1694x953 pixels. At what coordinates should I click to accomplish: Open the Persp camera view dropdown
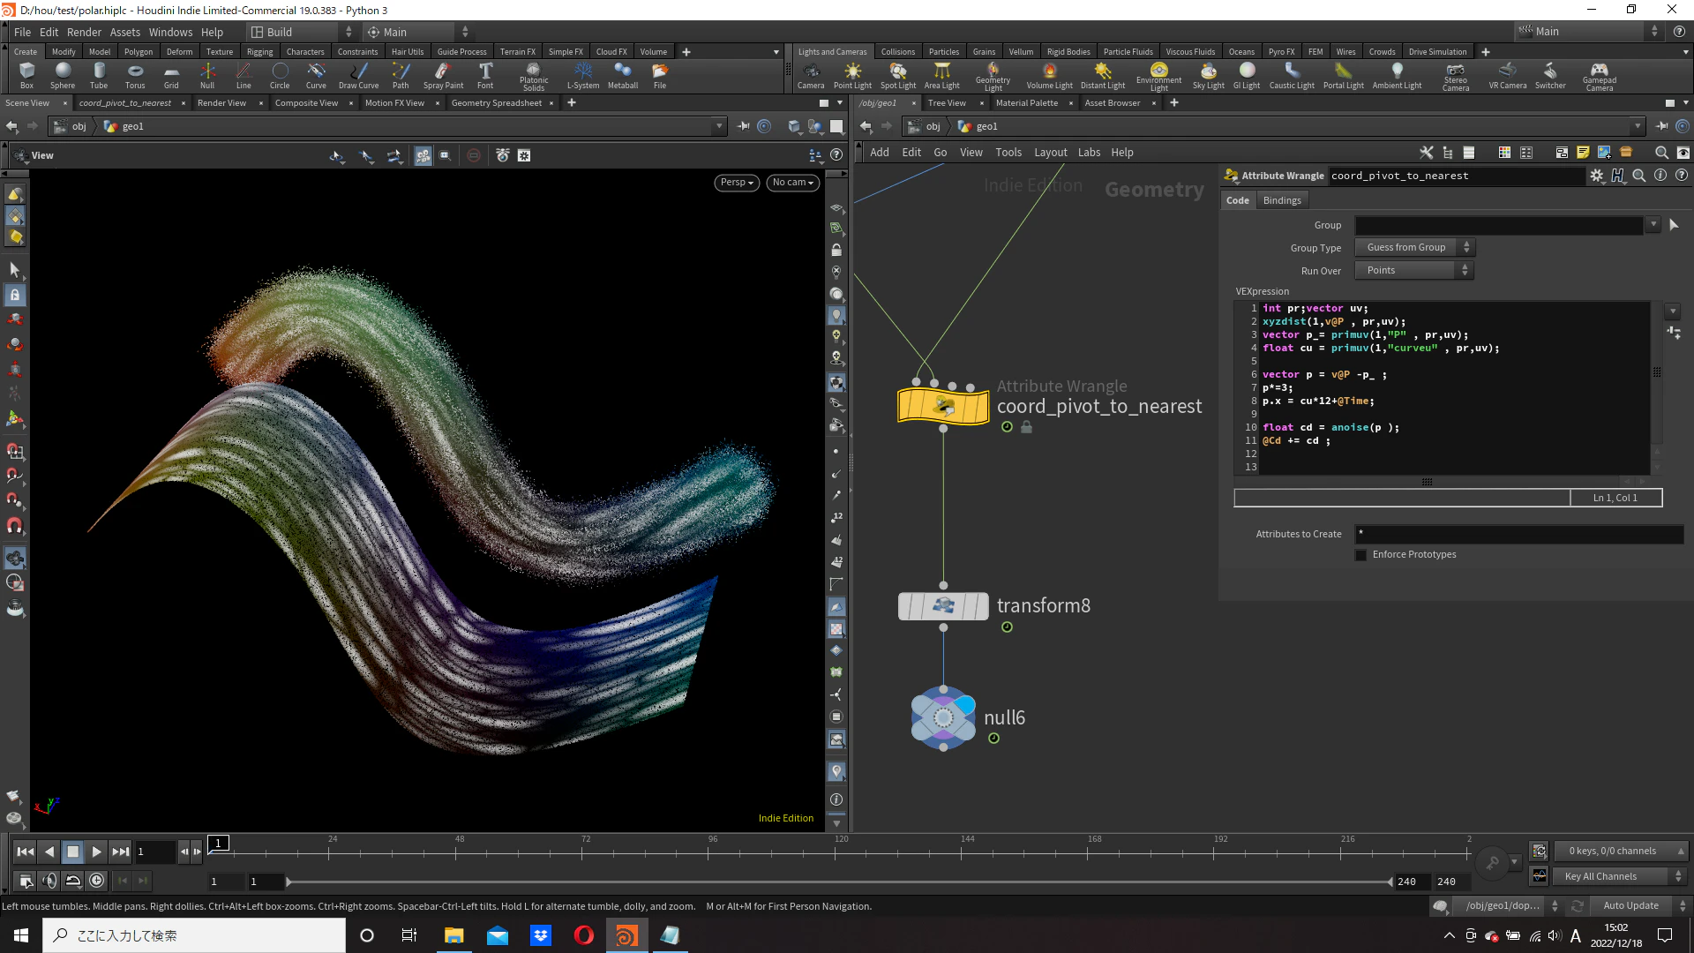(x=737, y=183)
